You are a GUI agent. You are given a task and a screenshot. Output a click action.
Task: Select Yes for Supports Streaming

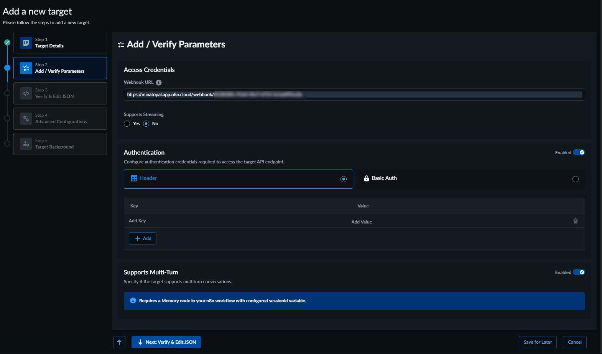127,124
